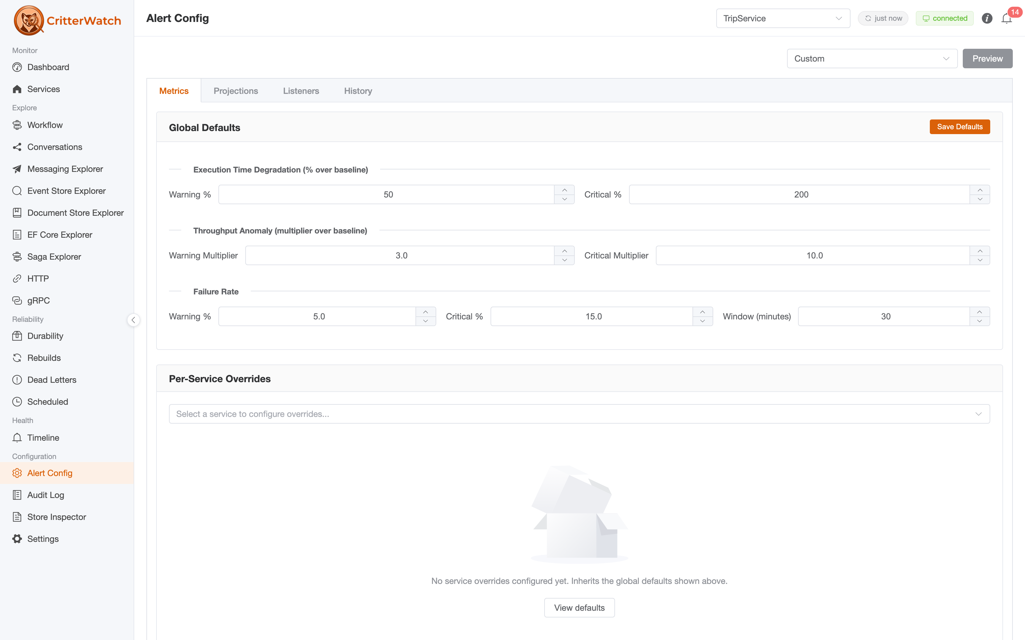Decrease the Throughput Critical Multiplier
This screenshot has width=1025, height=640.
tap(980, 260)
